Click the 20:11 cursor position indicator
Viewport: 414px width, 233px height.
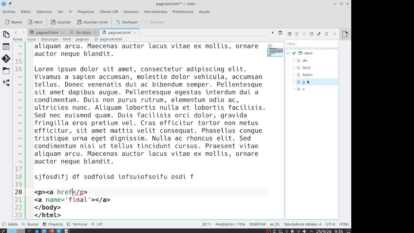pos(206,224)
